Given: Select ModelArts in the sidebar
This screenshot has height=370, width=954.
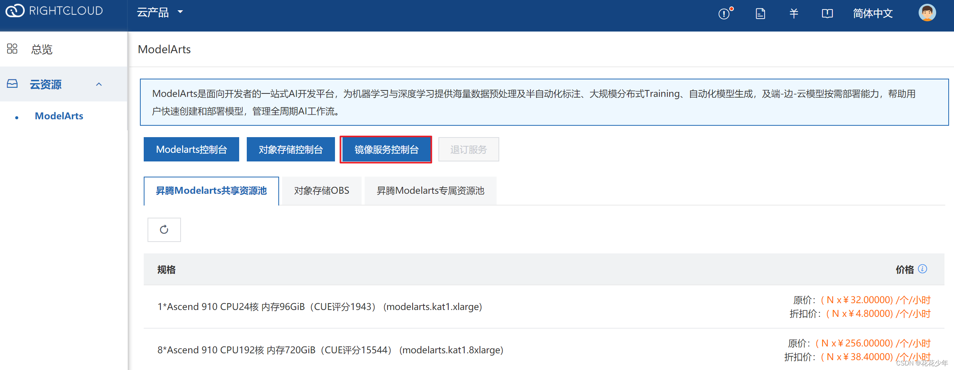Looking at the screenshot, I should point(59,116).
